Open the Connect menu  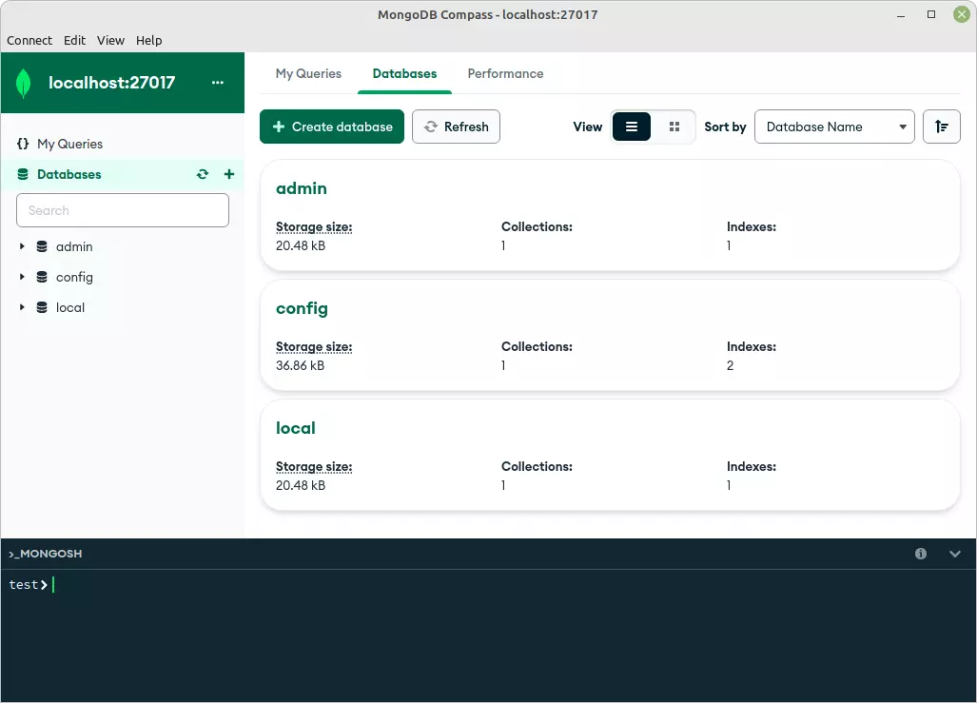coord(29,41)
